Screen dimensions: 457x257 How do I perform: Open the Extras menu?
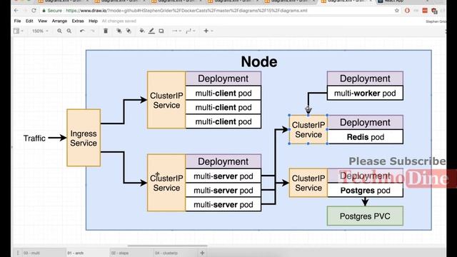coord(78,21)
